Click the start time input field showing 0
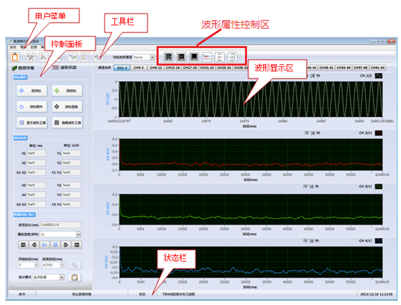Viewport: 401px width, 305px height. coord(27,265)
